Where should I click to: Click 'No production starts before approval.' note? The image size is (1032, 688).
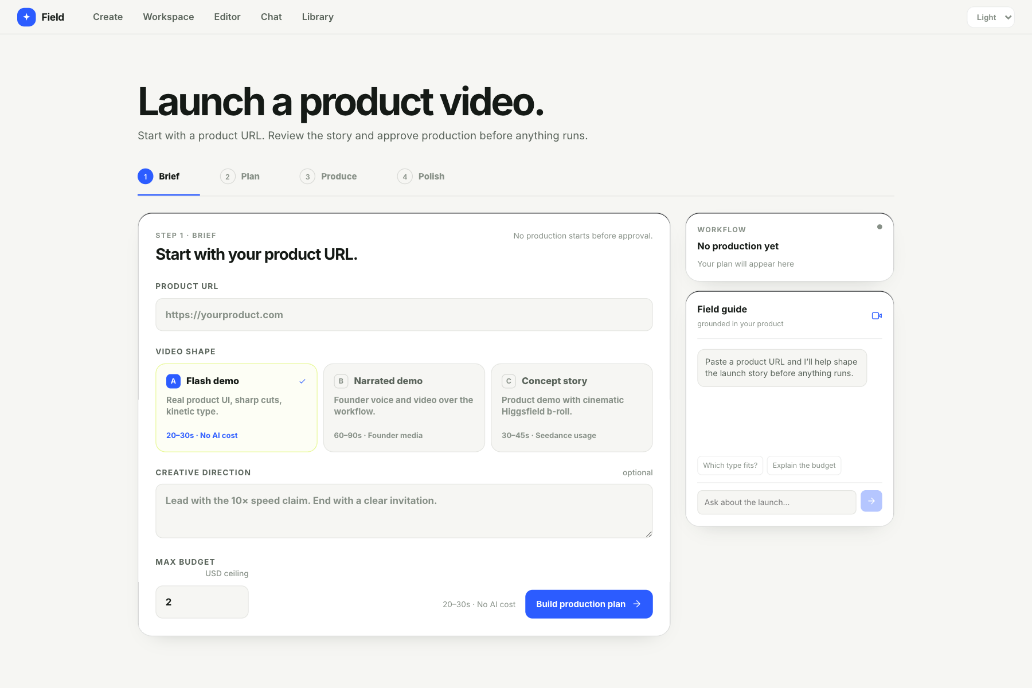[583, 236]
